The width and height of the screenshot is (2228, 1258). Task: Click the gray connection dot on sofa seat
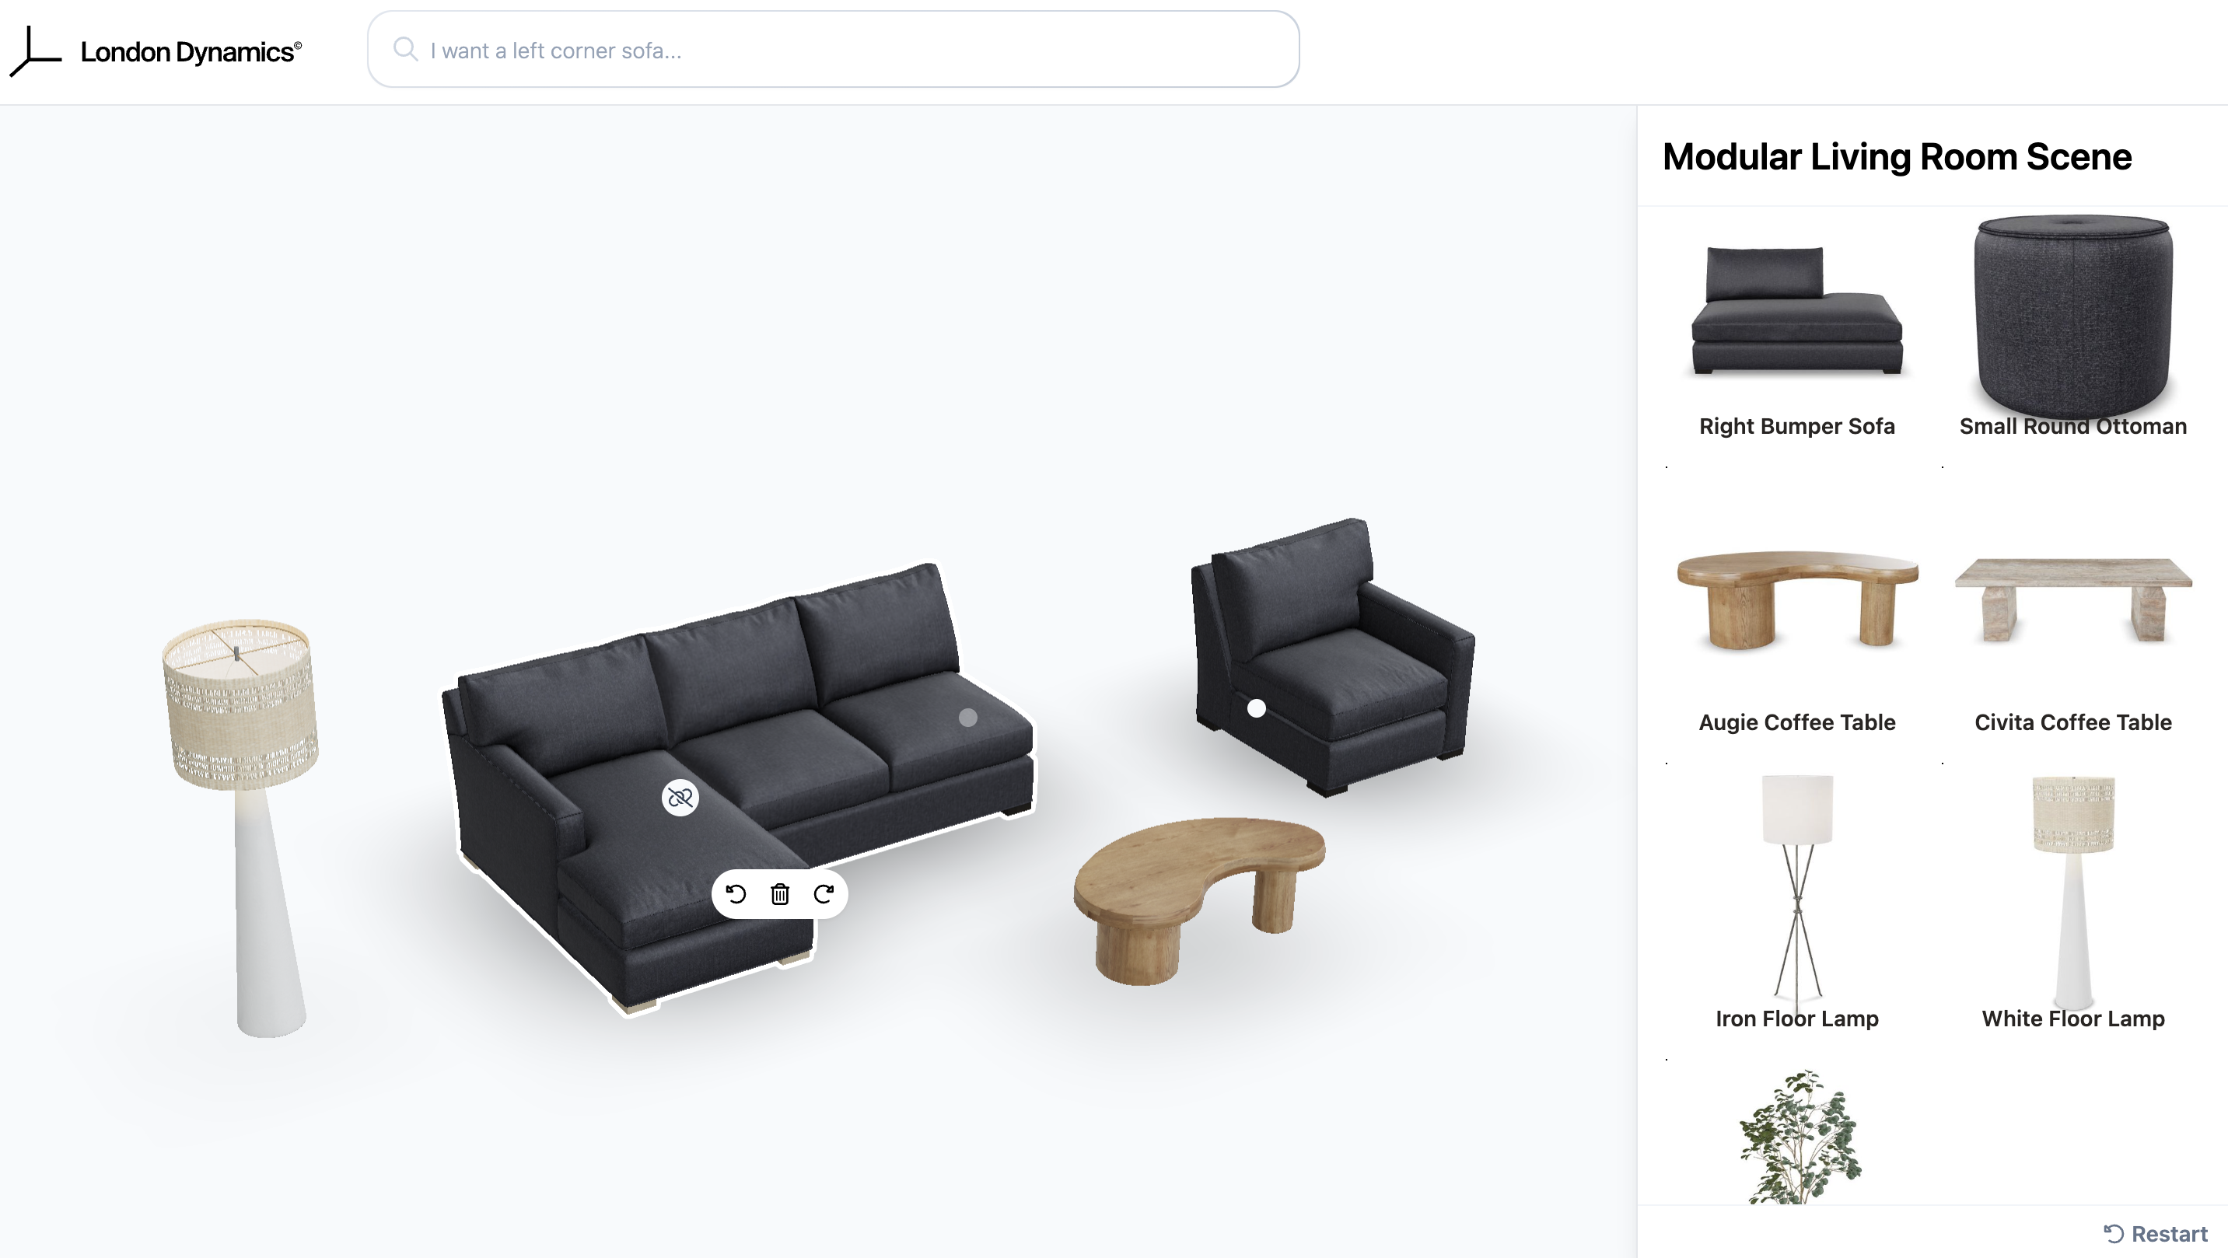968,718
